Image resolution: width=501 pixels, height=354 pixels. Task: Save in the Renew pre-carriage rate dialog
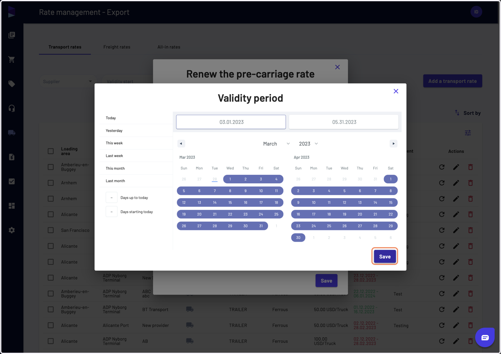click(326, 281)
